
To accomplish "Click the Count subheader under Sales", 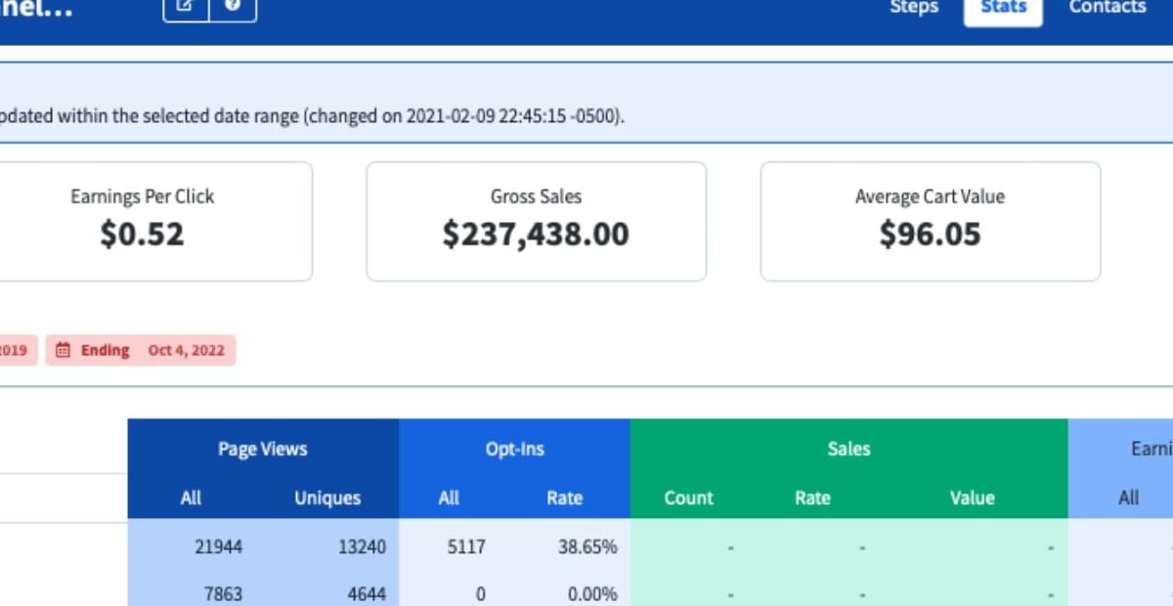I will coord(689,498).
